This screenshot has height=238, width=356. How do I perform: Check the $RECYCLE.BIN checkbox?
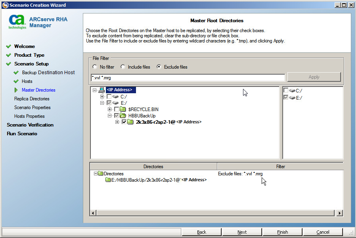(116, 109)
